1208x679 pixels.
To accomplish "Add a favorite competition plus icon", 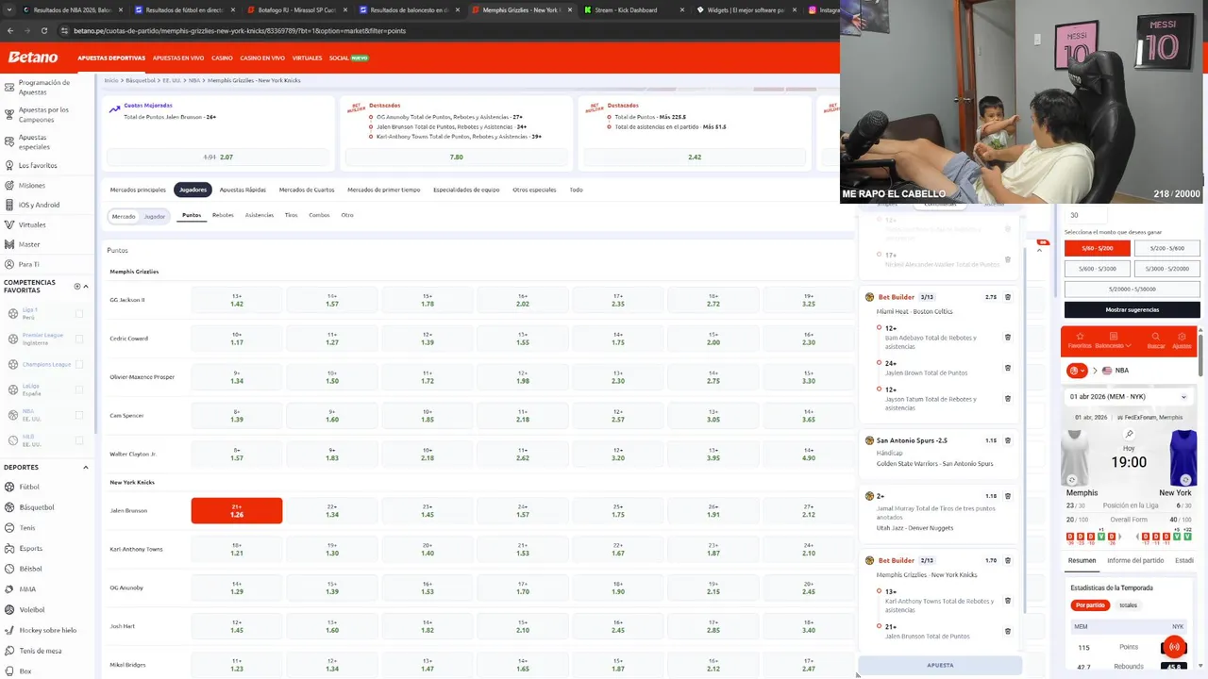I will pyautogui.click(x=77, y=286).
